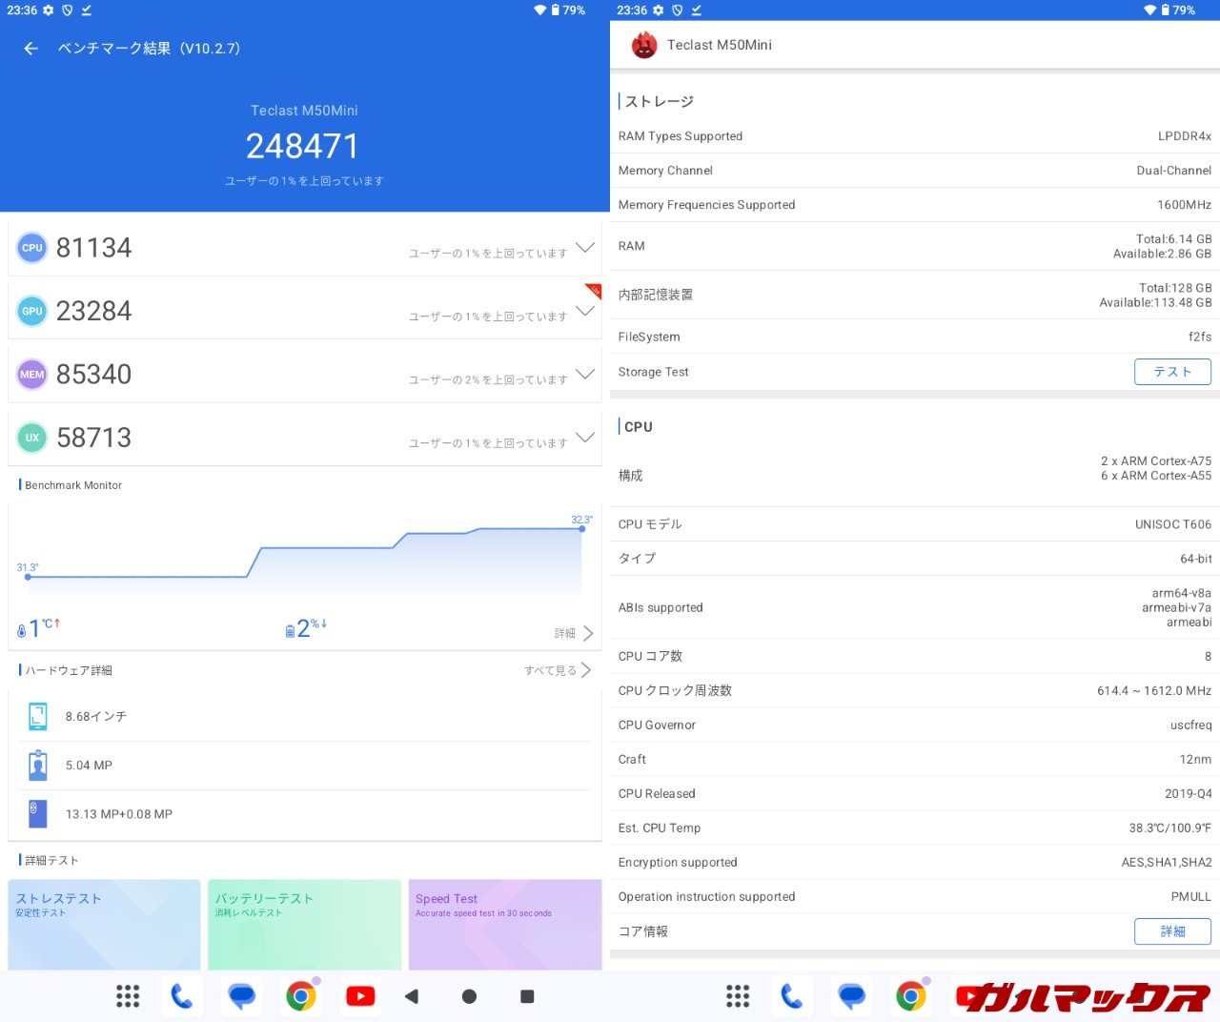Open コア情報 details with 詳細 button

tap(1172, 931)
